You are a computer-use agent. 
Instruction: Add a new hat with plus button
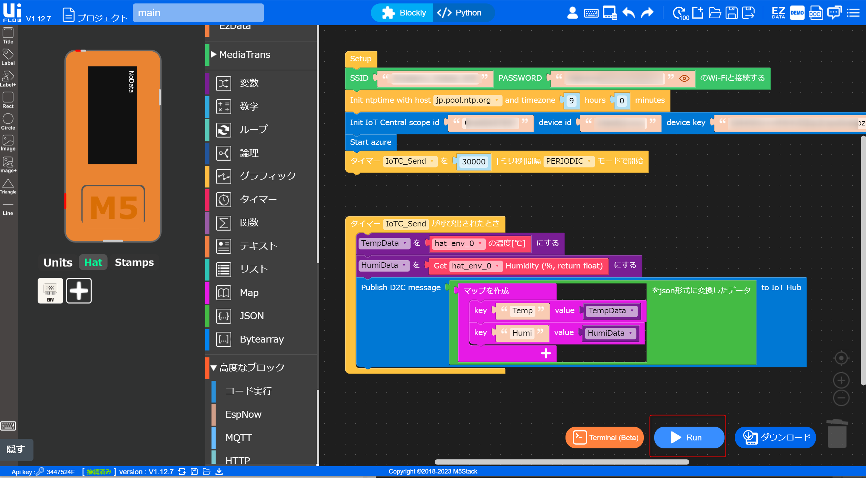(x=79, y=291)
